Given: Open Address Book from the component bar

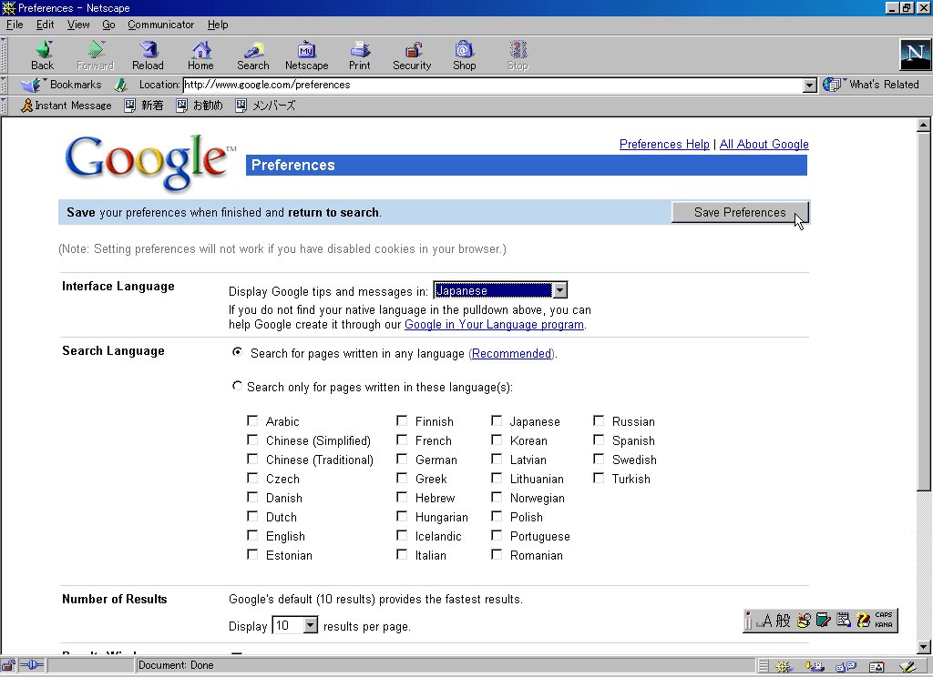Looking at the screenshot, I should (877, 667).
